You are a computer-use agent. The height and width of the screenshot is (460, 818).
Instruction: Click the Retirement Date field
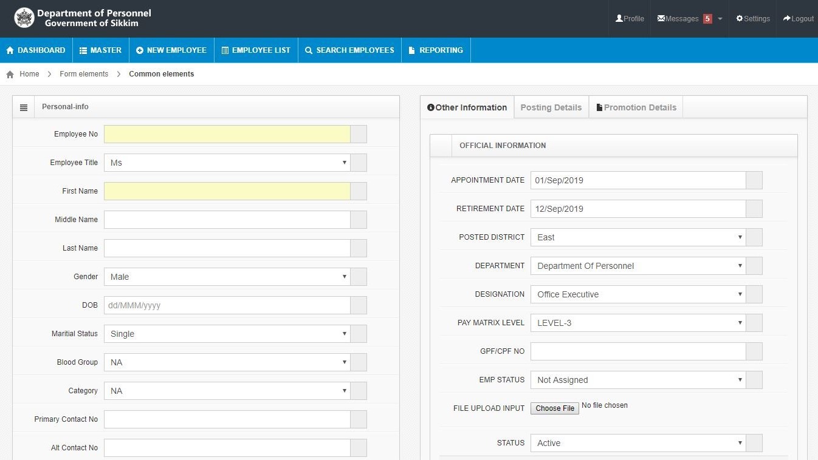[x=638, y=209]
